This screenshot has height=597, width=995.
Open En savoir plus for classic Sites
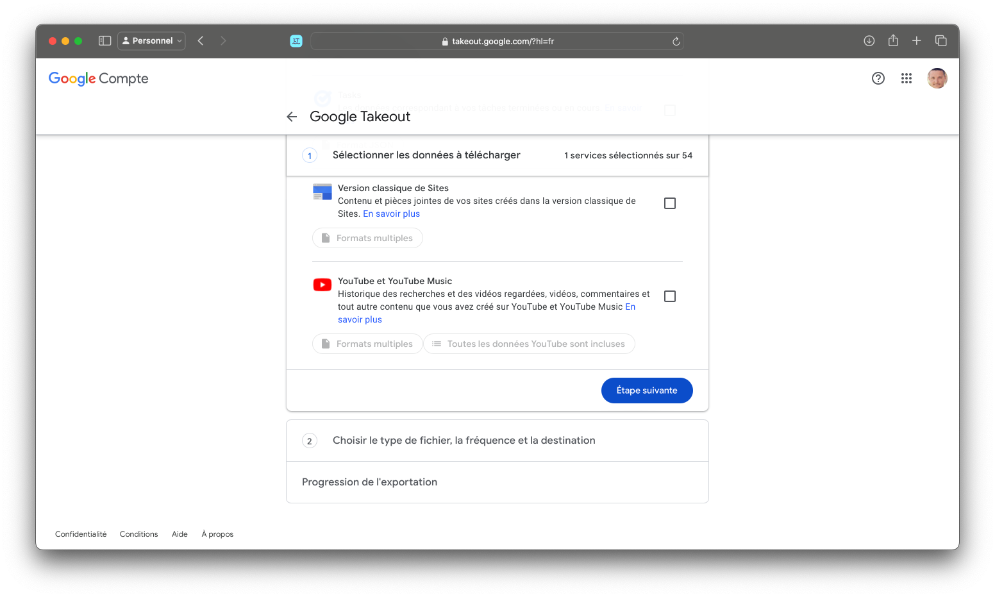tap(391, 214)
